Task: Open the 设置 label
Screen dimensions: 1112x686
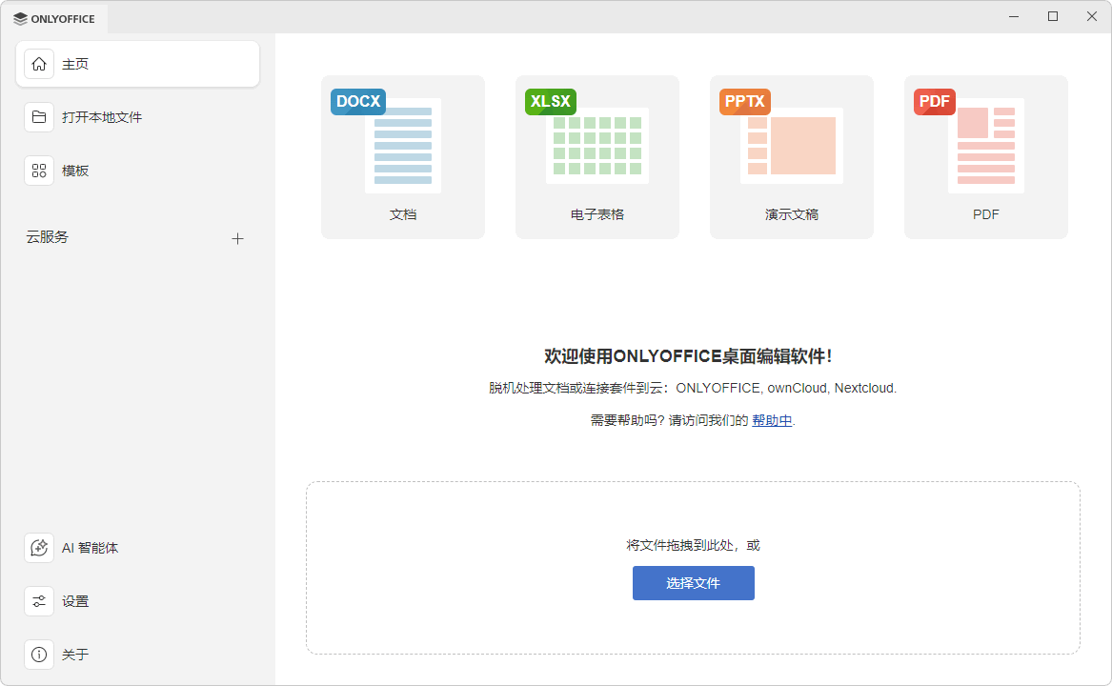Action: (x=75, y=601)
